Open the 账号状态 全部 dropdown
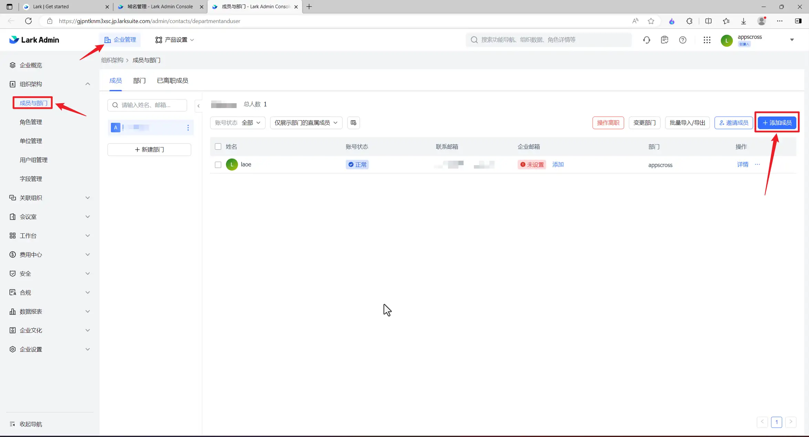The image size is (809, 437). 238,122
